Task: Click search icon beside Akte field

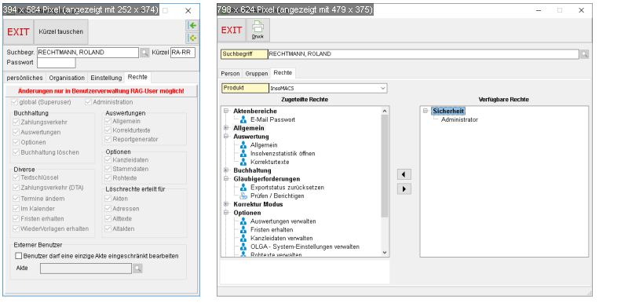Action: coord(137,269)
